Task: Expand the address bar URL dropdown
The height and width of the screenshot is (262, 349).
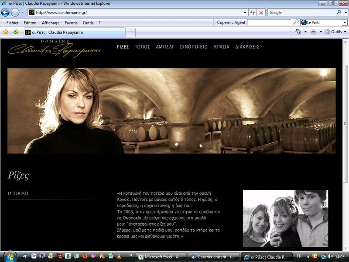Action: (x=245, y=13)
